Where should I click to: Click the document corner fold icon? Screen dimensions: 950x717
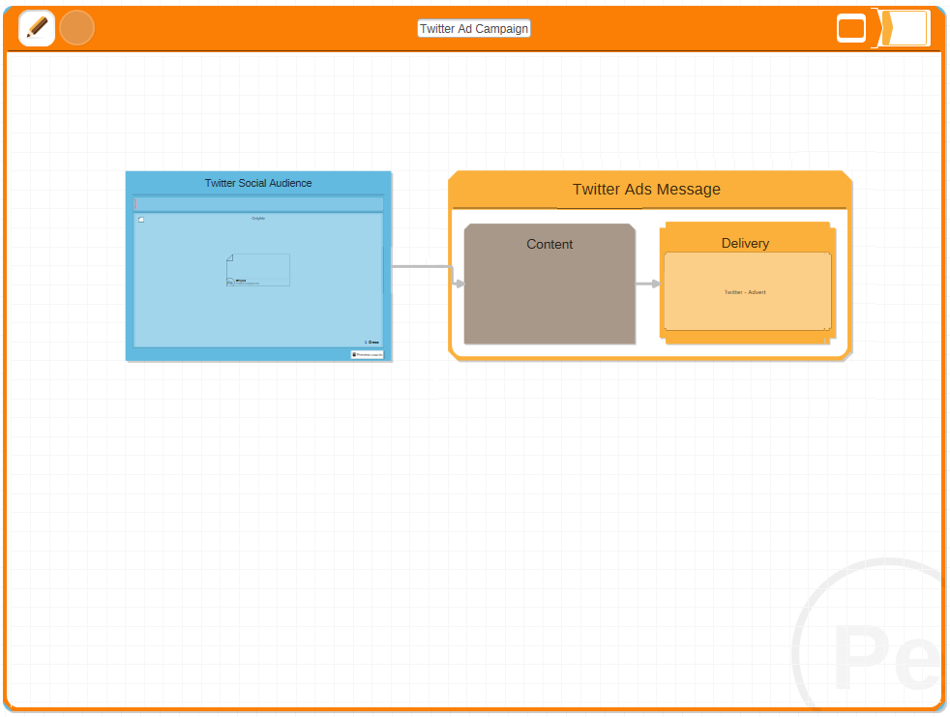229,257
